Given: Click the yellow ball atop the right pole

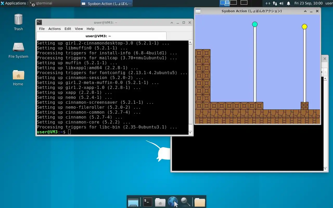Looking at the screenshot, I should 304,27.
